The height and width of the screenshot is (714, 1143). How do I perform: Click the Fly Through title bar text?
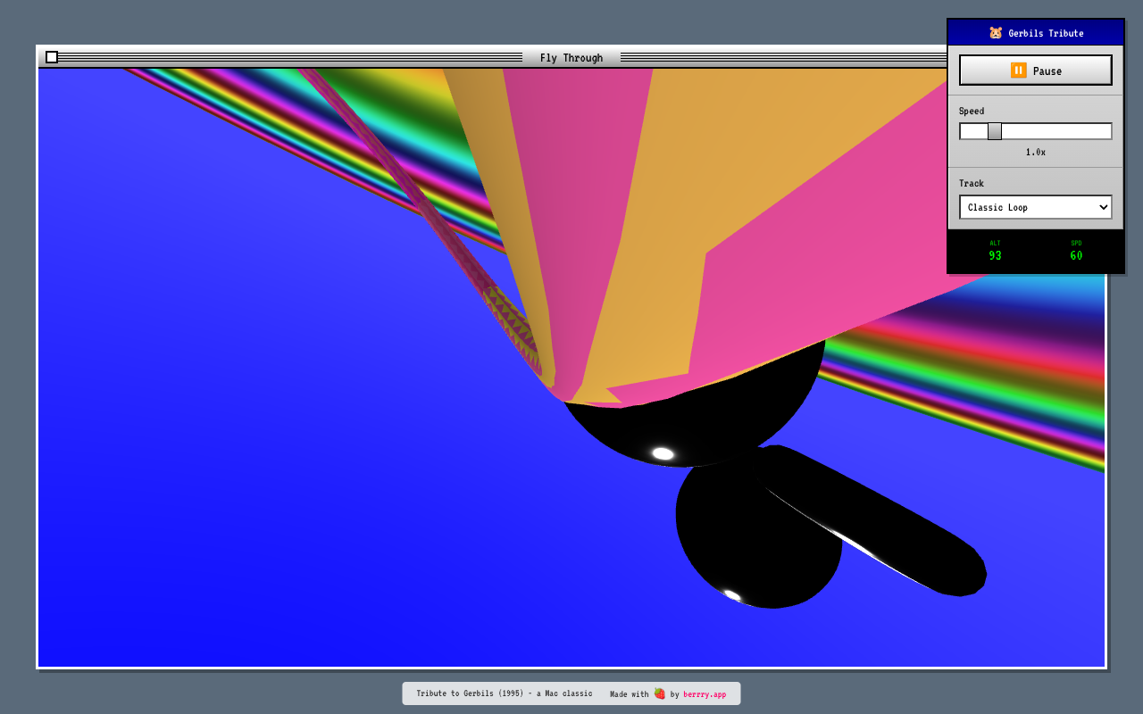[571, 58]
